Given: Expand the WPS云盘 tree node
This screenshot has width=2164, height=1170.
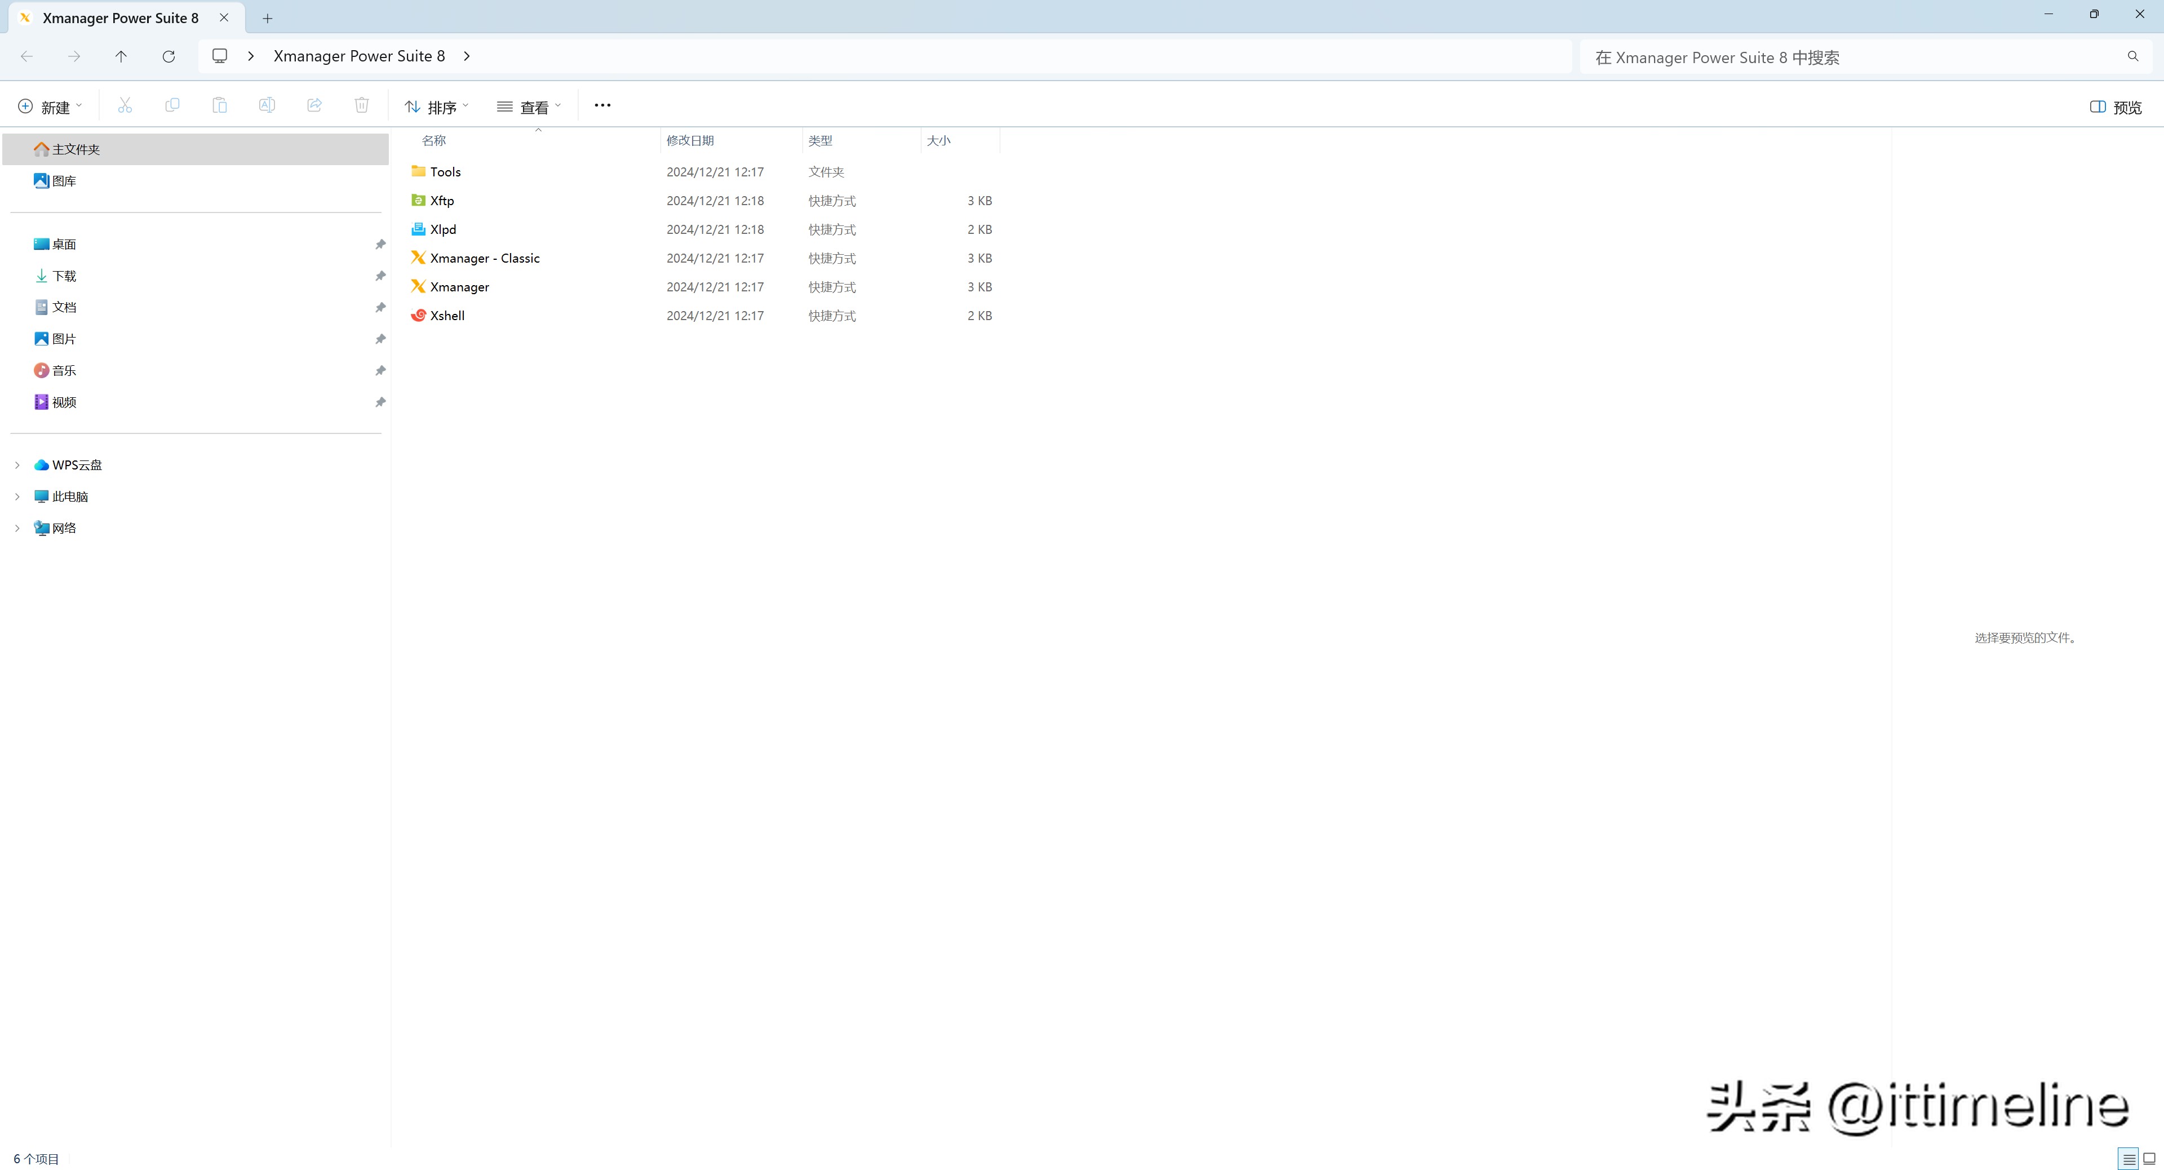Looking at the screenshot, I should (x=17, y=466).
